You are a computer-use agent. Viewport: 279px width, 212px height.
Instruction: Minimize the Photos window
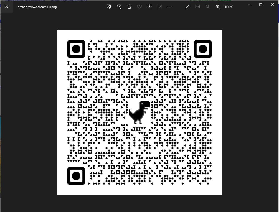(249, 5)
